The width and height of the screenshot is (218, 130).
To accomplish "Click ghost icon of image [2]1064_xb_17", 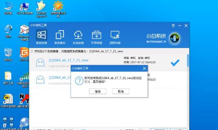I will [40, 80].
